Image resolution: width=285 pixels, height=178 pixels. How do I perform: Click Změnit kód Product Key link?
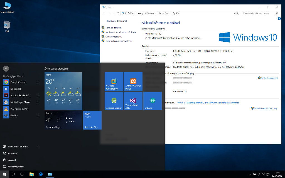(x=266, y=108)
